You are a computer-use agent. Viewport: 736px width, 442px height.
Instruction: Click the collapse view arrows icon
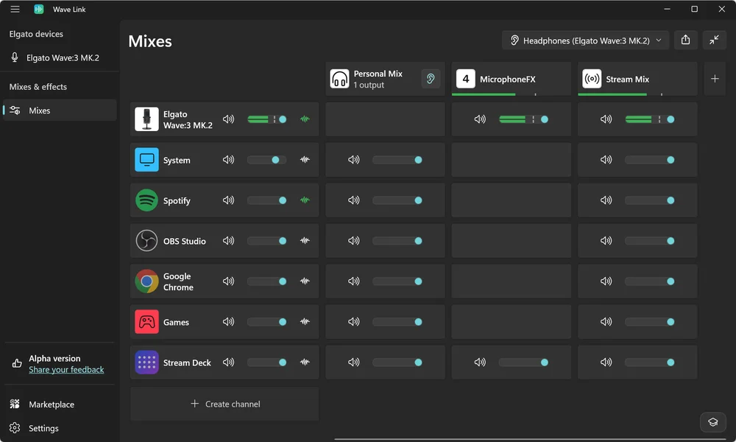point(714,41)
